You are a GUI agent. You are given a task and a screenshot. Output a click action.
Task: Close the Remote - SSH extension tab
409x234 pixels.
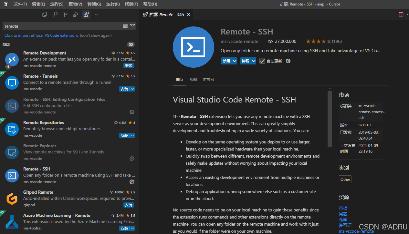click(x=189, y=15)
